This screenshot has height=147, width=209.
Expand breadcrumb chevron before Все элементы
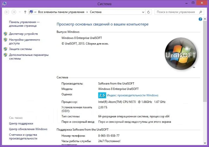coord(35,12)
